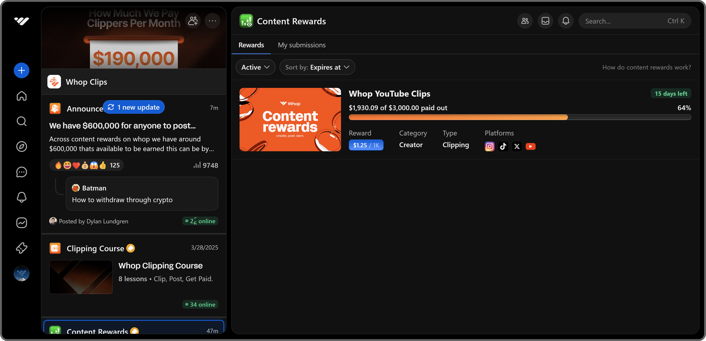
Task: Switch to the Rewards tab
Action: (x=251, y=45)
